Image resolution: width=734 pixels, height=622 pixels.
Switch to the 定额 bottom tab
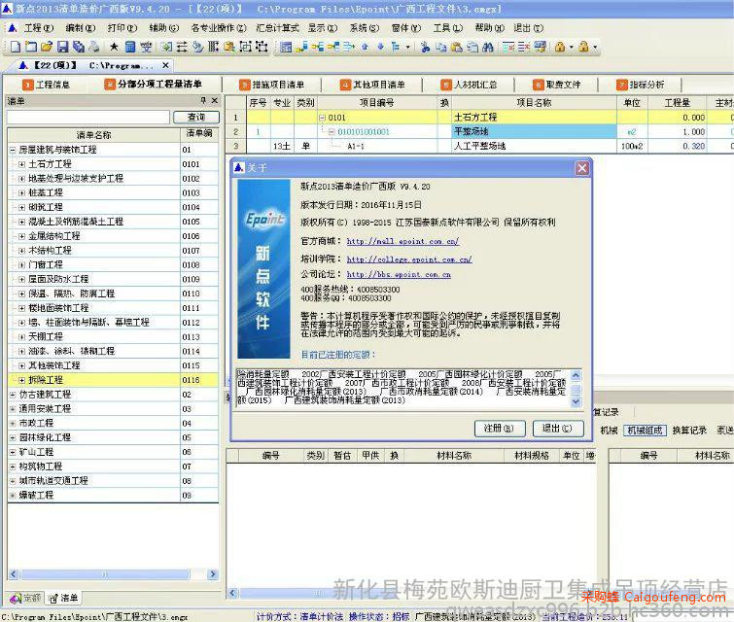(x=25, y=598)
